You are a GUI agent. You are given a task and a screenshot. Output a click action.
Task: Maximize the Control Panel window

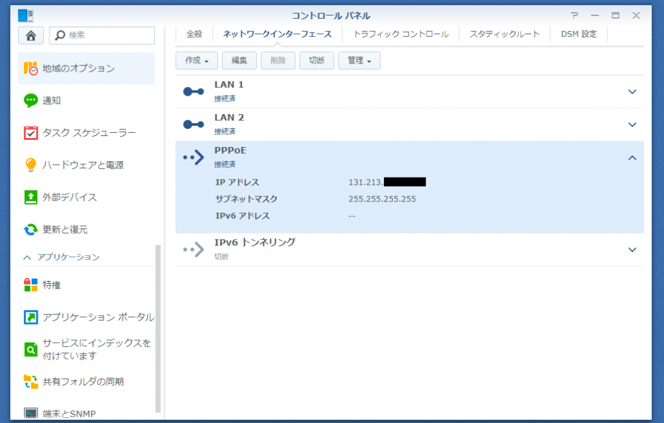(x=615, y=16)
